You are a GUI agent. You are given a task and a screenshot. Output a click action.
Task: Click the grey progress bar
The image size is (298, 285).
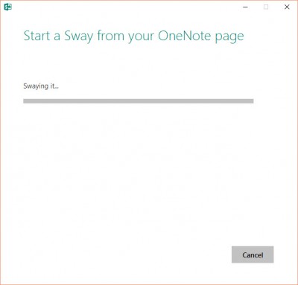pyautogui.click(x=139, y=101)
